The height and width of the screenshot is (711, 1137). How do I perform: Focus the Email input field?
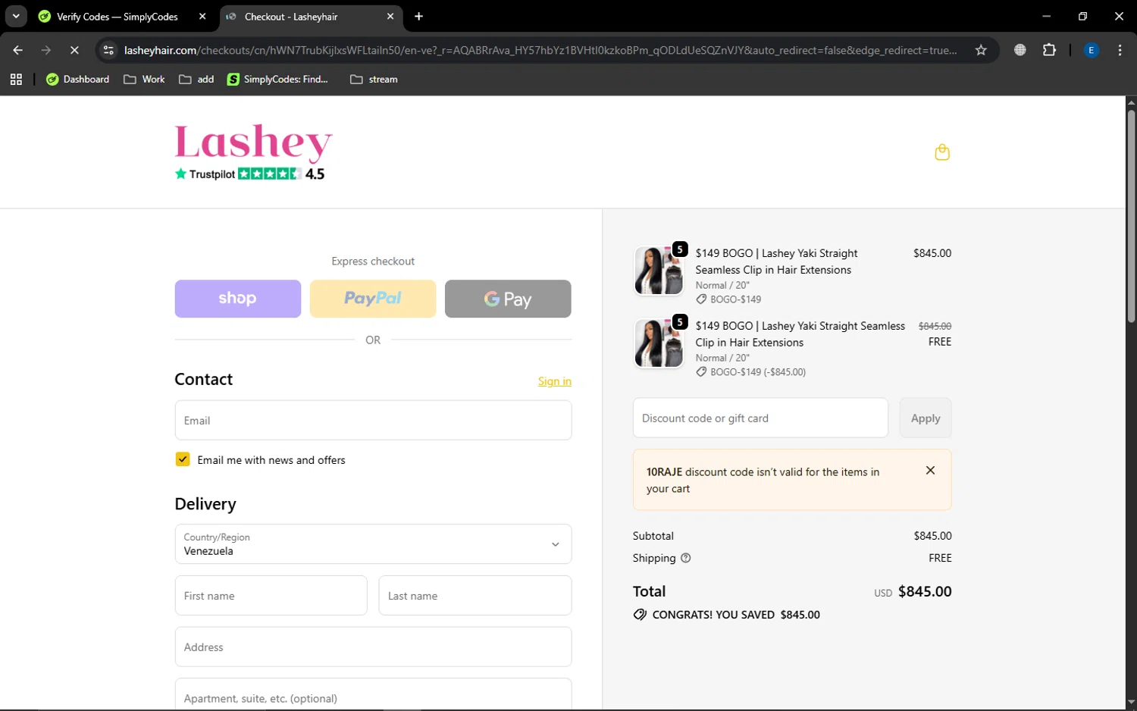373,420
